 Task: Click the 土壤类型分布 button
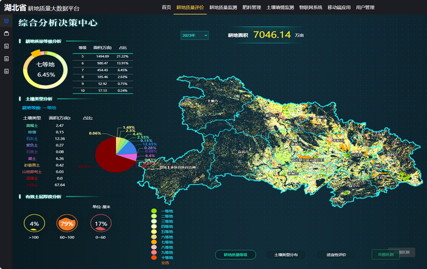click(286, 255)
